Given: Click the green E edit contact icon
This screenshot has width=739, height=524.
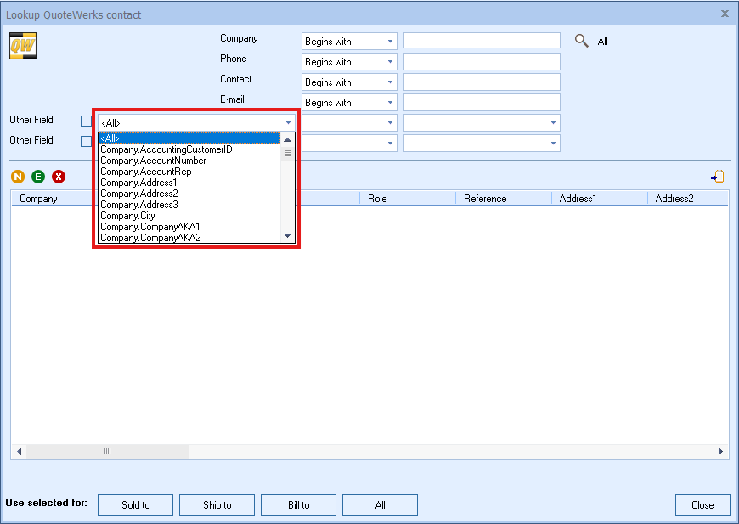Looking at the screenshot, I should pyautogui.click(x=38, y=177).
